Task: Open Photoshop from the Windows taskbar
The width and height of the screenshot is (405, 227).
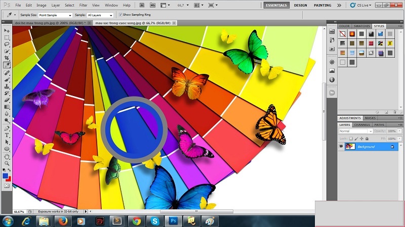Action: point(173,221)
